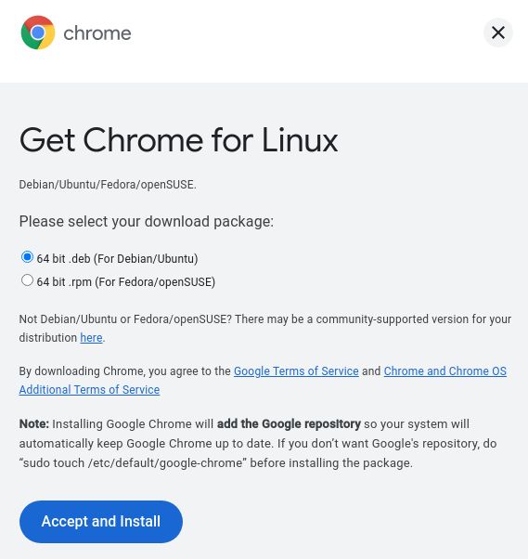Choose the For Debian/Ubuntu label text
This screenshot has width=528, height=559.
click(x=146, y=259)
